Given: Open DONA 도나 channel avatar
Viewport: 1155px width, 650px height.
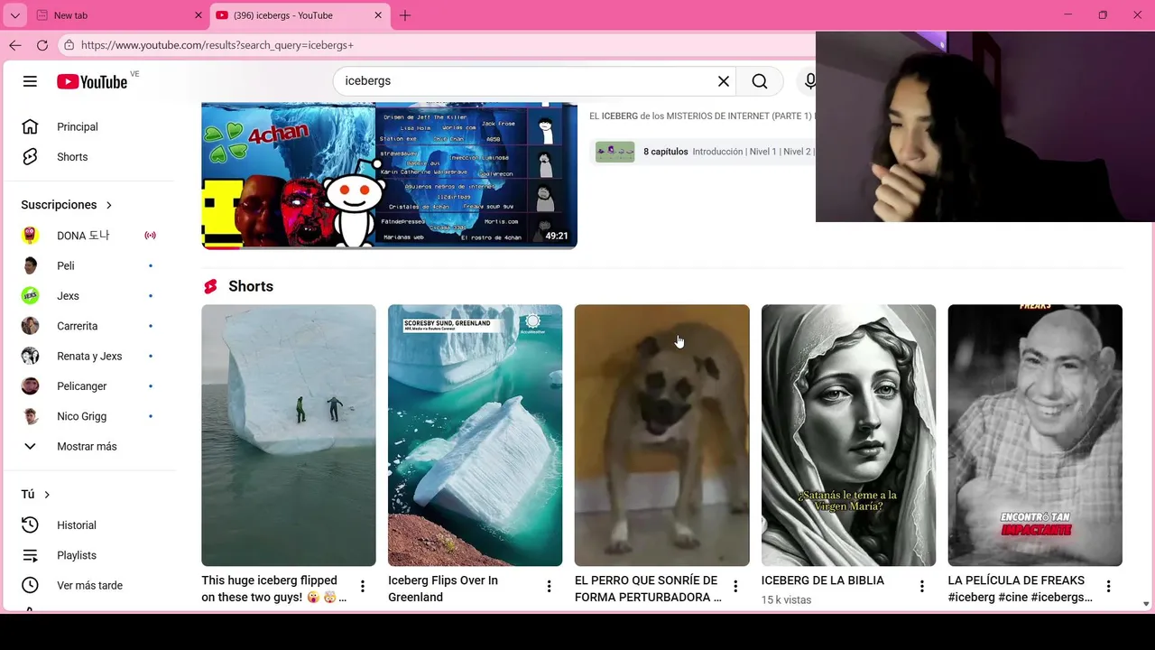Looking at the screenshot, I should point(31,236).
